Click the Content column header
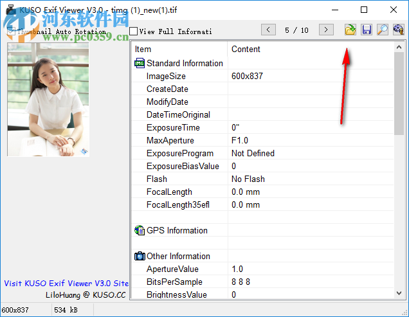The height and width of the screenshot is (317, 409). 311,49
